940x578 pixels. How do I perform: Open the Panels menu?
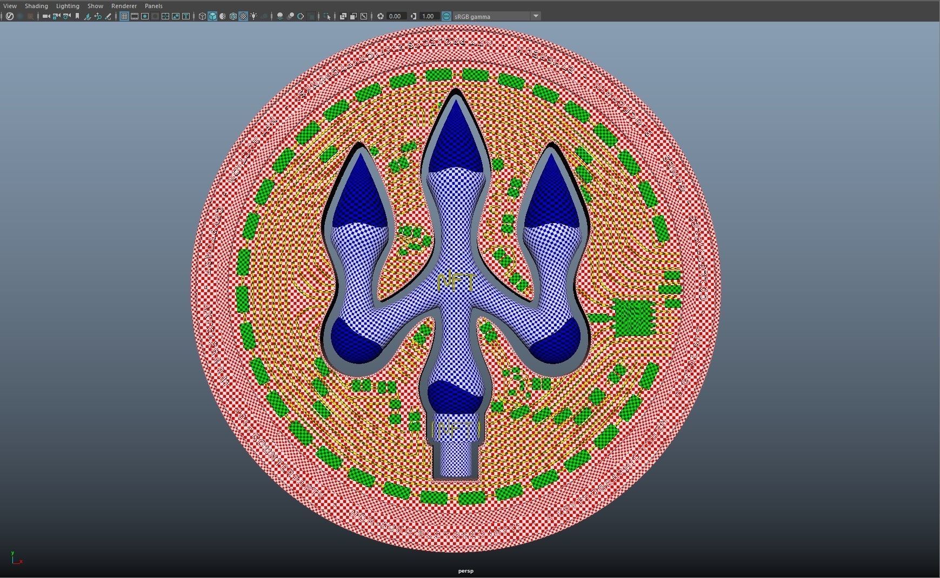tap(154, 6)
